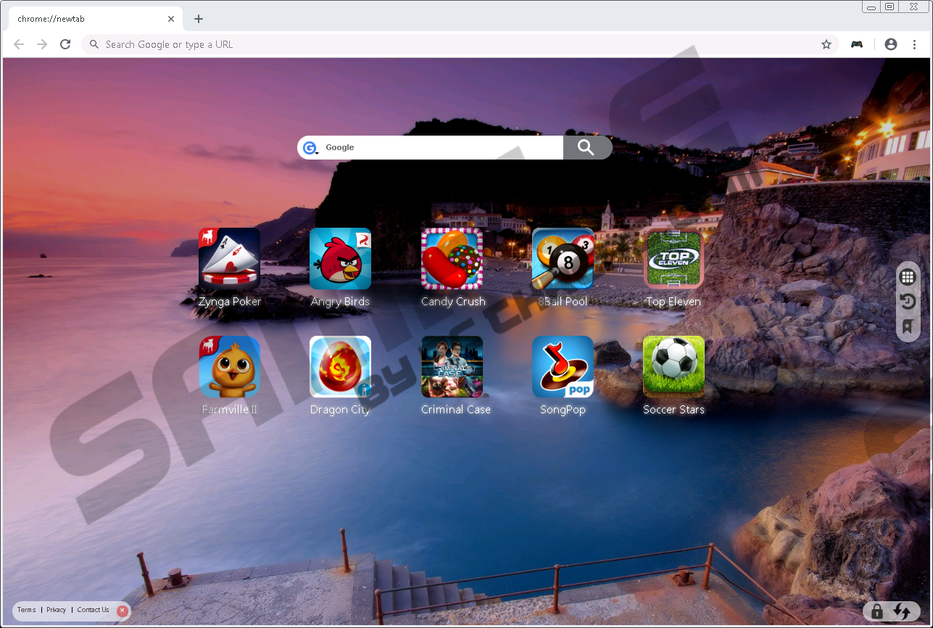
Task: Launch the Soccer Stars game icon
Action: click(673, 367)
